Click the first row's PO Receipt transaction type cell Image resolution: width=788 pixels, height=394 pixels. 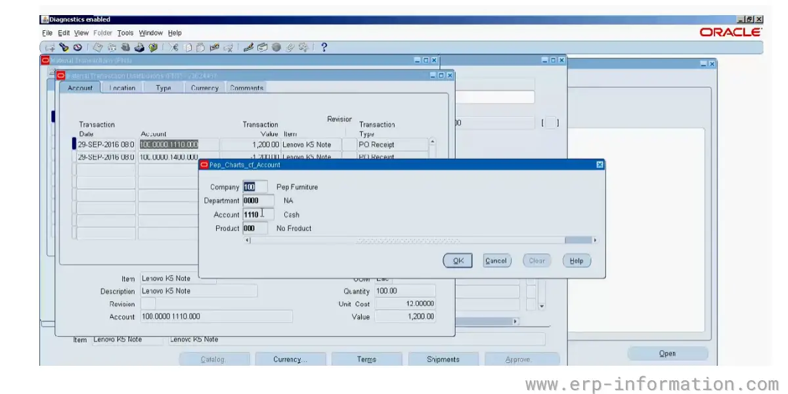393,144
